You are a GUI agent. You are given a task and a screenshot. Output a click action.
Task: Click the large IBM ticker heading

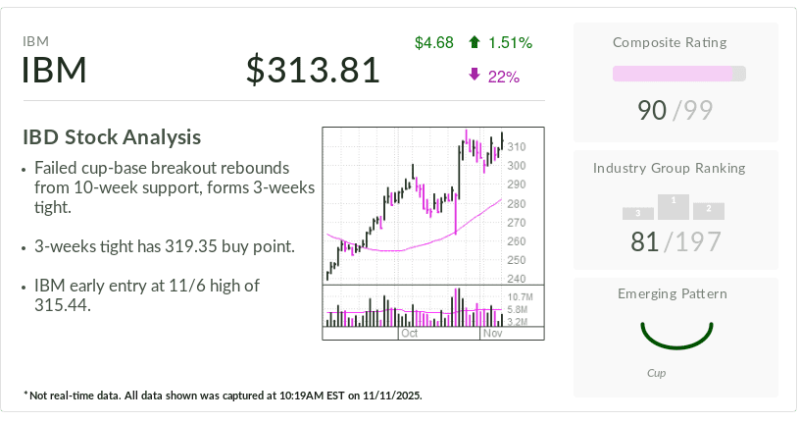tap(55, 72)
